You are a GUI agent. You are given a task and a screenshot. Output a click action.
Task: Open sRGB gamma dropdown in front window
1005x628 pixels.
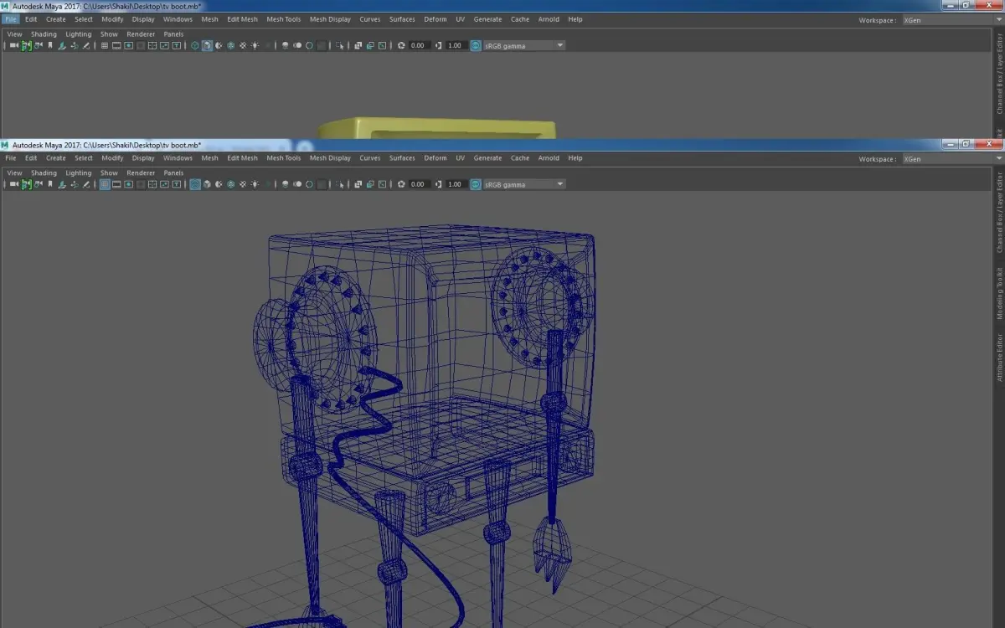[x=524, y=184]
